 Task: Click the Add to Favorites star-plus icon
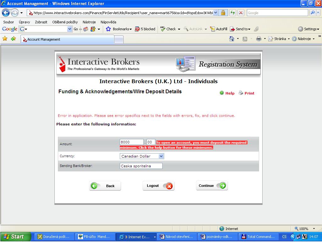coord(13,38)
